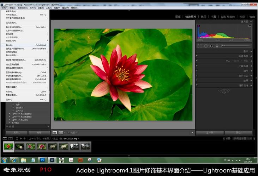Collapse the 直方图 histogram panel

coord(251,21)
